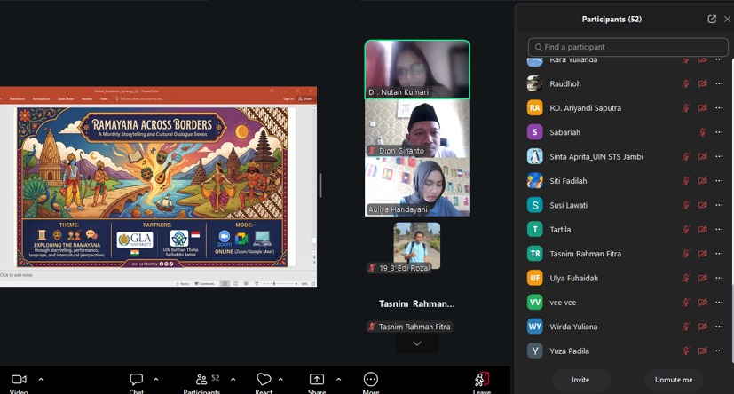Click Share in shared PowerPoint window
Screen dimensions: 734x394
[x=305, y=99]
